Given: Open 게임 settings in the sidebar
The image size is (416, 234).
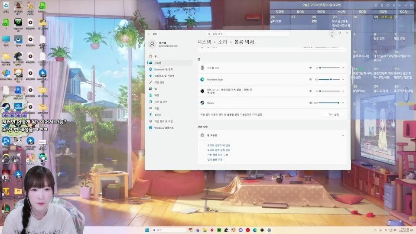Looking at the screenshot, I should 170,108.
